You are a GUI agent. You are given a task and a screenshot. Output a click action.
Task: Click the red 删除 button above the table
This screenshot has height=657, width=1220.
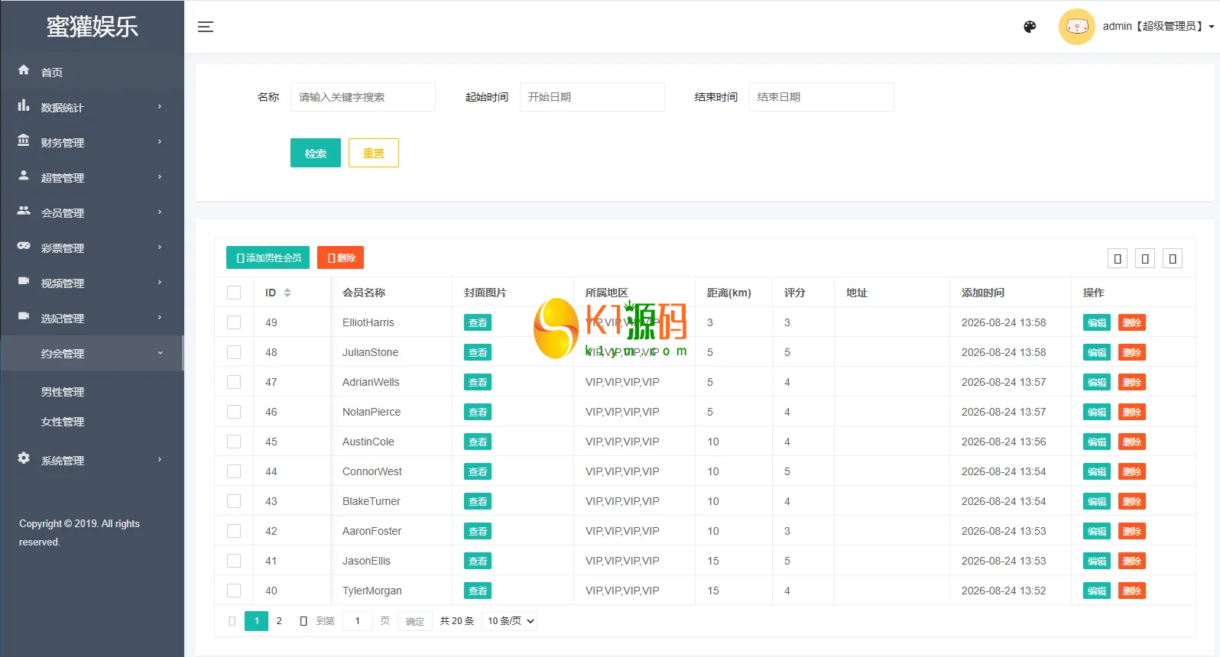click(340, 257)
